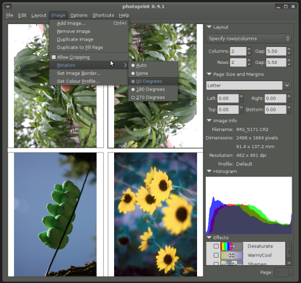Click the Desaturate rainbow effect icon

point(231,246)
